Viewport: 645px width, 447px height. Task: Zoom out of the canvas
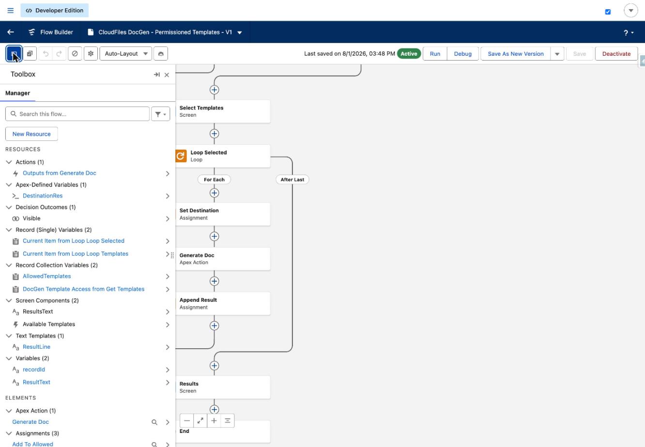point(187,421)
